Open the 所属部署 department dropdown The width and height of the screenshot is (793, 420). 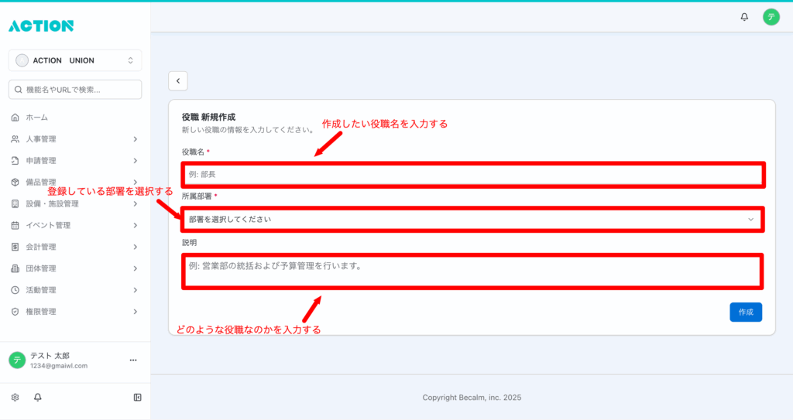tap(472, 219)
